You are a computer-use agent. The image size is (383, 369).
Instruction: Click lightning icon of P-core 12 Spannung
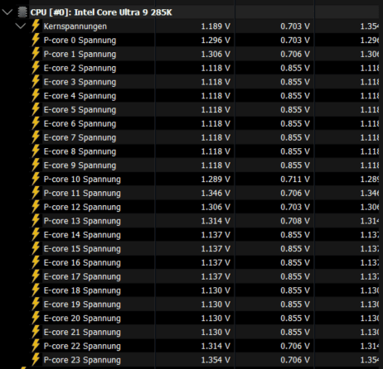click(36, 207)
